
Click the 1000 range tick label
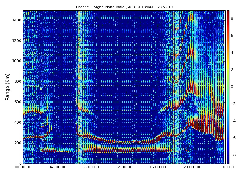click(17, 61)
